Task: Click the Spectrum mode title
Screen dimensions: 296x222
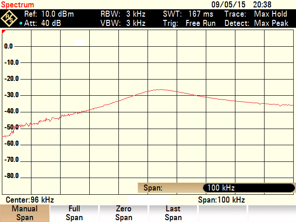Action: pos(18,5)
